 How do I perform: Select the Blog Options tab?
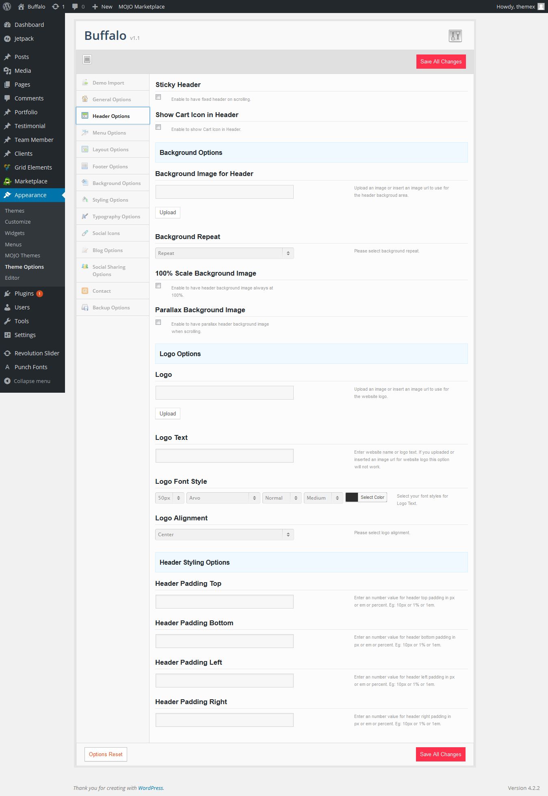[x=113, y=250]
